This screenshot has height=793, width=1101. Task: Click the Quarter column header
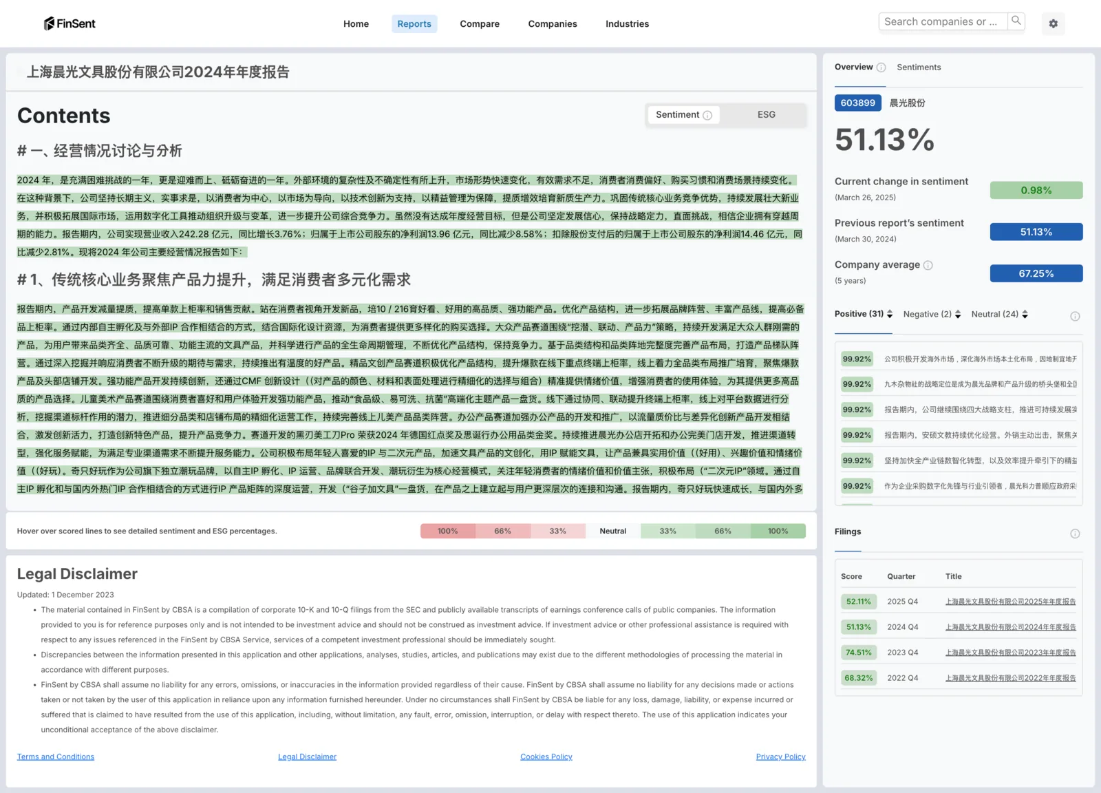[x=901, y=576]
